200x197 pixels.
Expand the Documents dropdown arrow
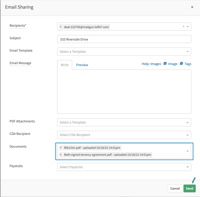point(188,151)
